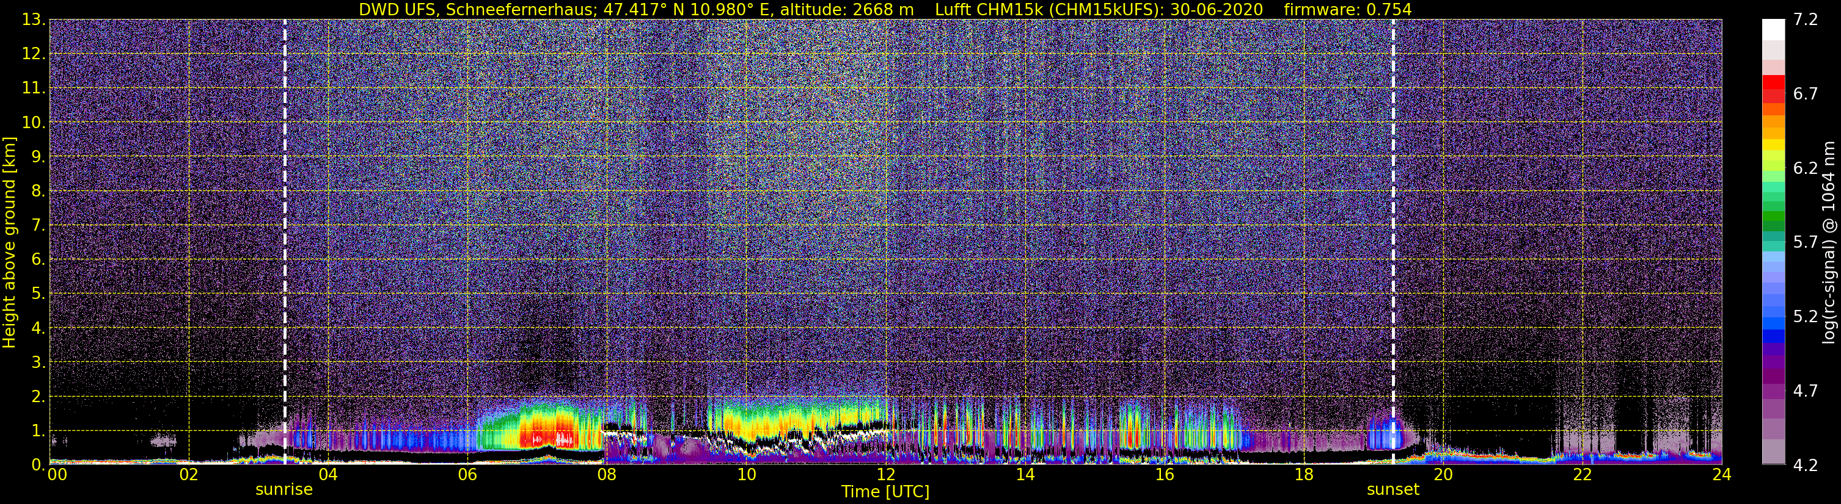Click the "16" time axis tick label

(x=1164, y=475)
